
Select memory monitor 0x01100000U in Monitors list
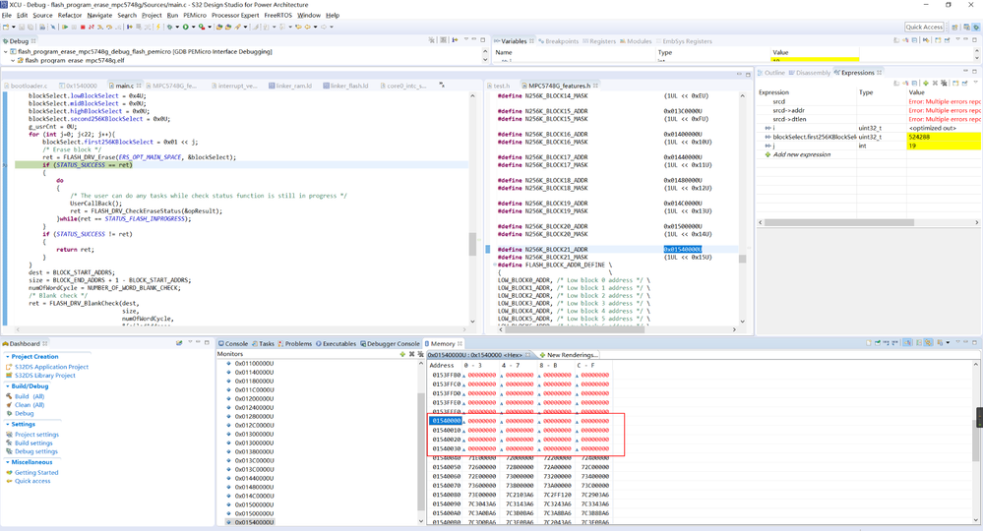[255, 363]
